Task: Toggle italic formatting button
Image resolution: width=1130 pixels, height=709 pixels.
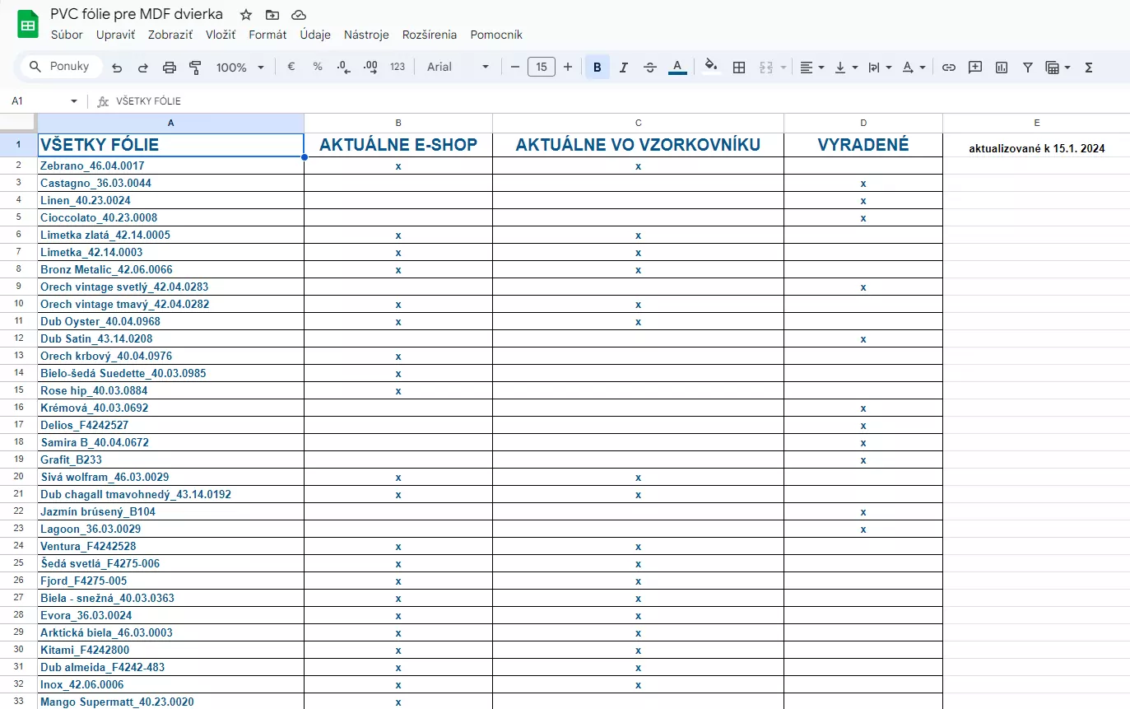Action: tap(623, 68)
